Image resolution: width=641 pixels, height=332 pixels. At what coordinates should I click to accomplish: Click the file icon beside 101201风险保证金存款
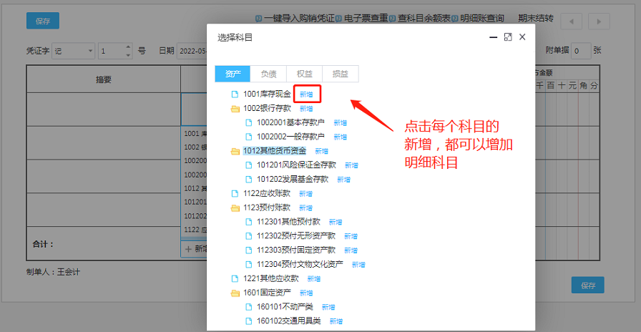248,165
